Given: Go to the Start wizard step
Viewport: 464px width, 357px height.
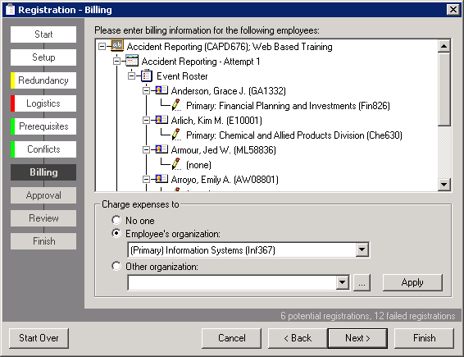Looking at the screenshot, I should coord(43,34).
